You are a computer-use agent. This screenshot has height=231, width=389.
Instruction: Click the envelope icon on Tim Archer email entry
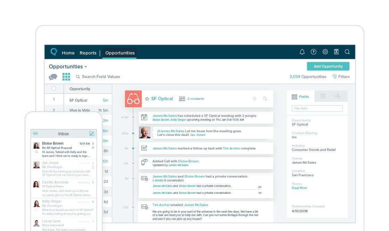[144, 207]
